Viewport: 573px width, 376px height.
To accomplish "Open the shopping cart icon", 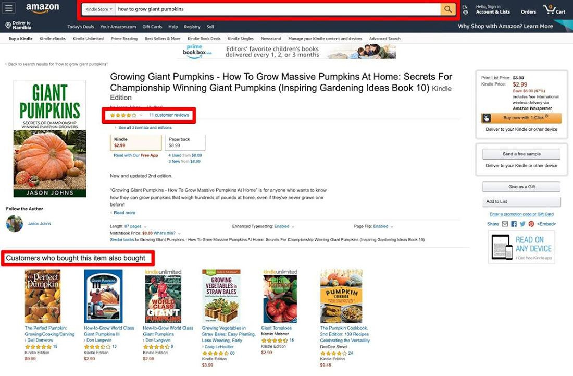I will pyautogui.click(x=554, y=9).
